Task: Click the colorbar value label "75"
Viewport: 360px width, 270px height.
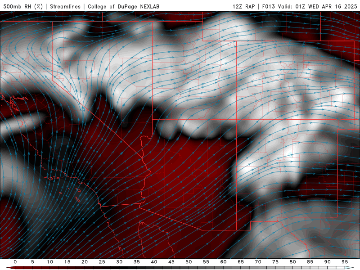Action: point(275,262)
